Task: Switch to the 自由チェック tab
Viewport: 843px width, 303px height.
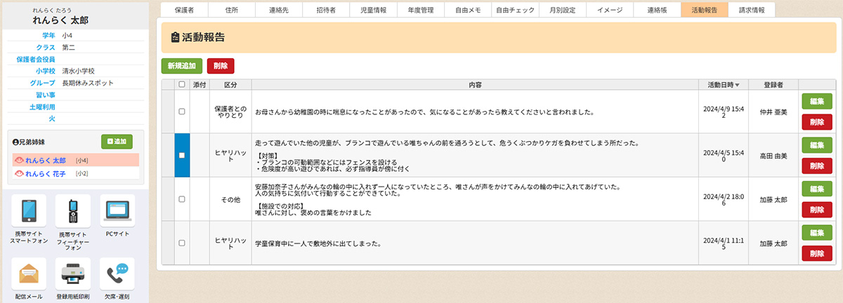Action: pyautogui.click(x=515, y=10)
